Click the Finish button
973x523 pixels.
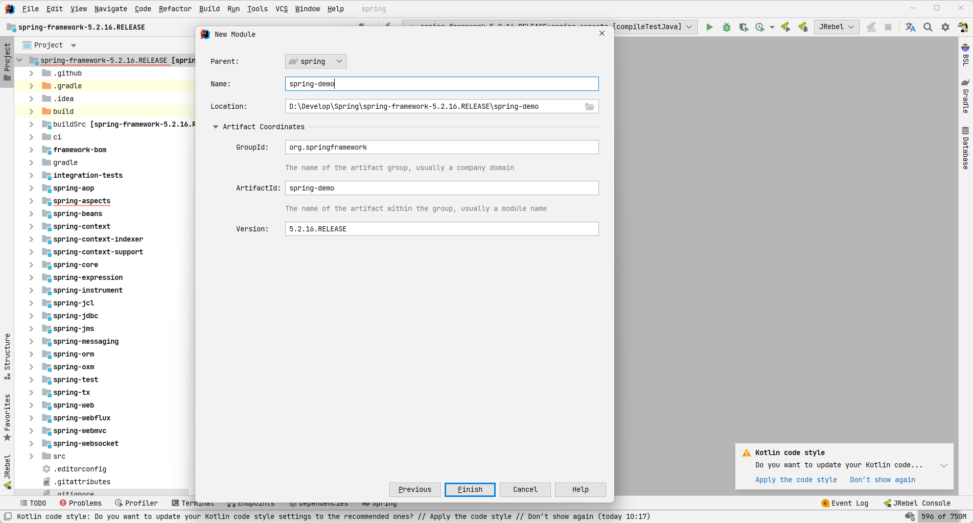470,489
